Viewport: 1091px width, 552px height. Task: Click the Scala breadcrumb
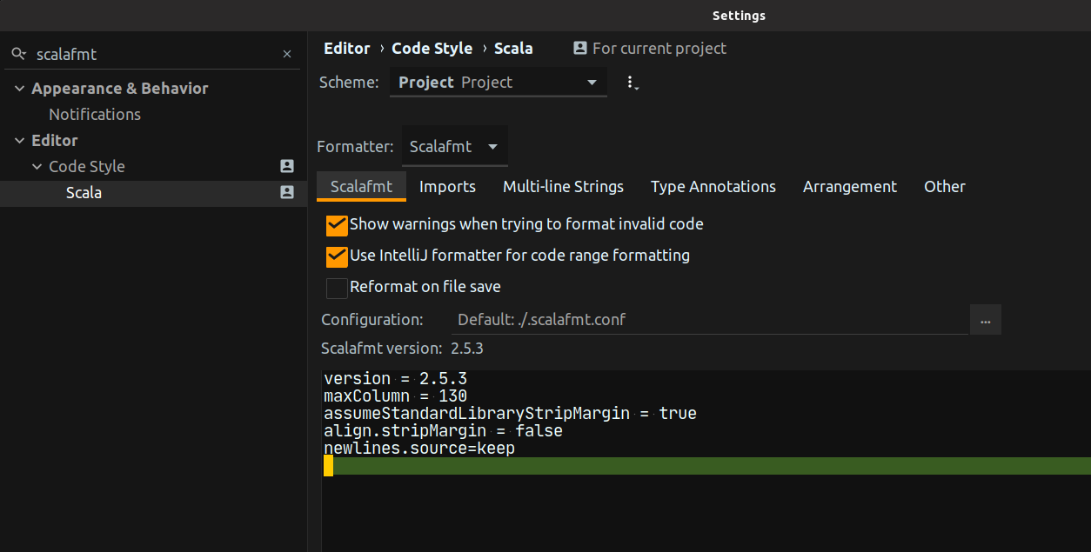coord(513,49)
